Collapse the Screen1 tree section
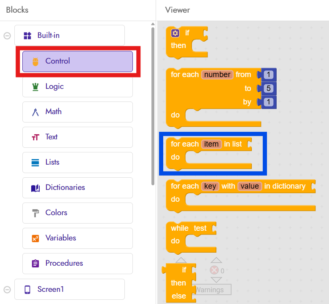Screen dimensions: 329x304 tap(7, 290)
